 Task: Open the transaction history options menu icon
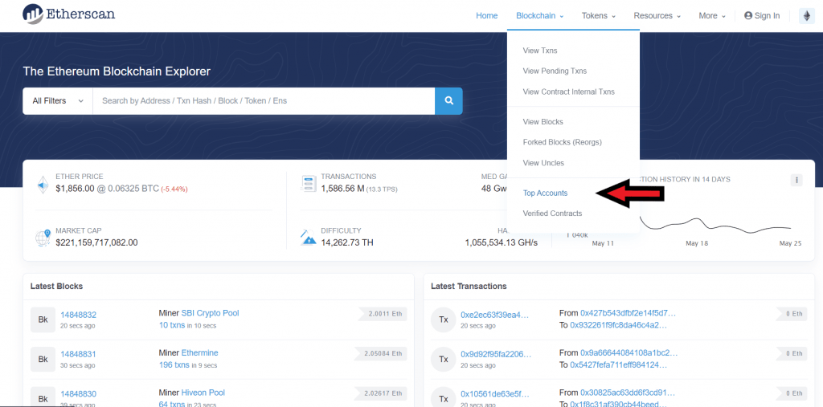796,180
